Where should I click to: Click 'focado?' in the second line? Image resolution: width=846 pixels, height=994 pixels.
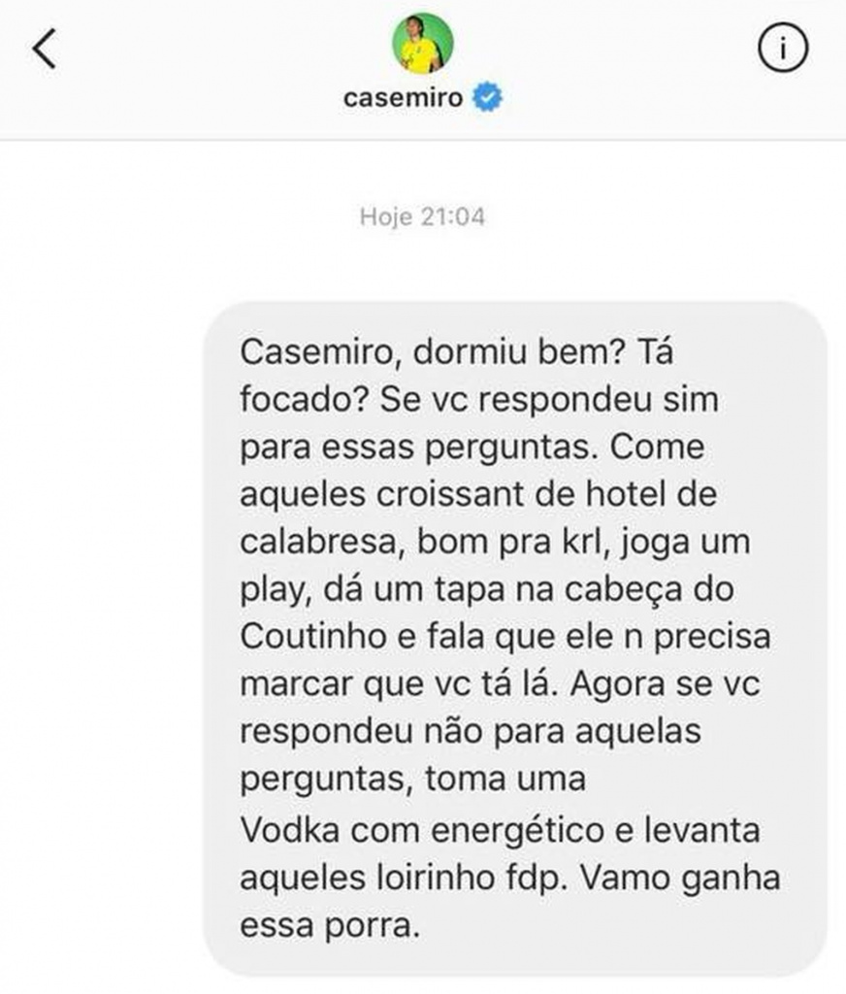click(305, 399)
